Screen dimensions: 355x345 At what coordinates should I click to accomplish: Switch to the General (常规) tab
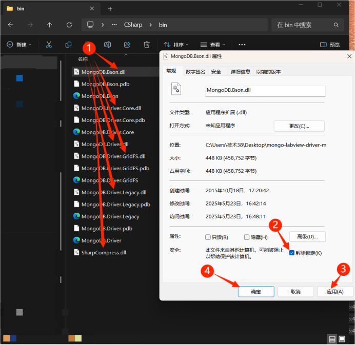(171, 71)
